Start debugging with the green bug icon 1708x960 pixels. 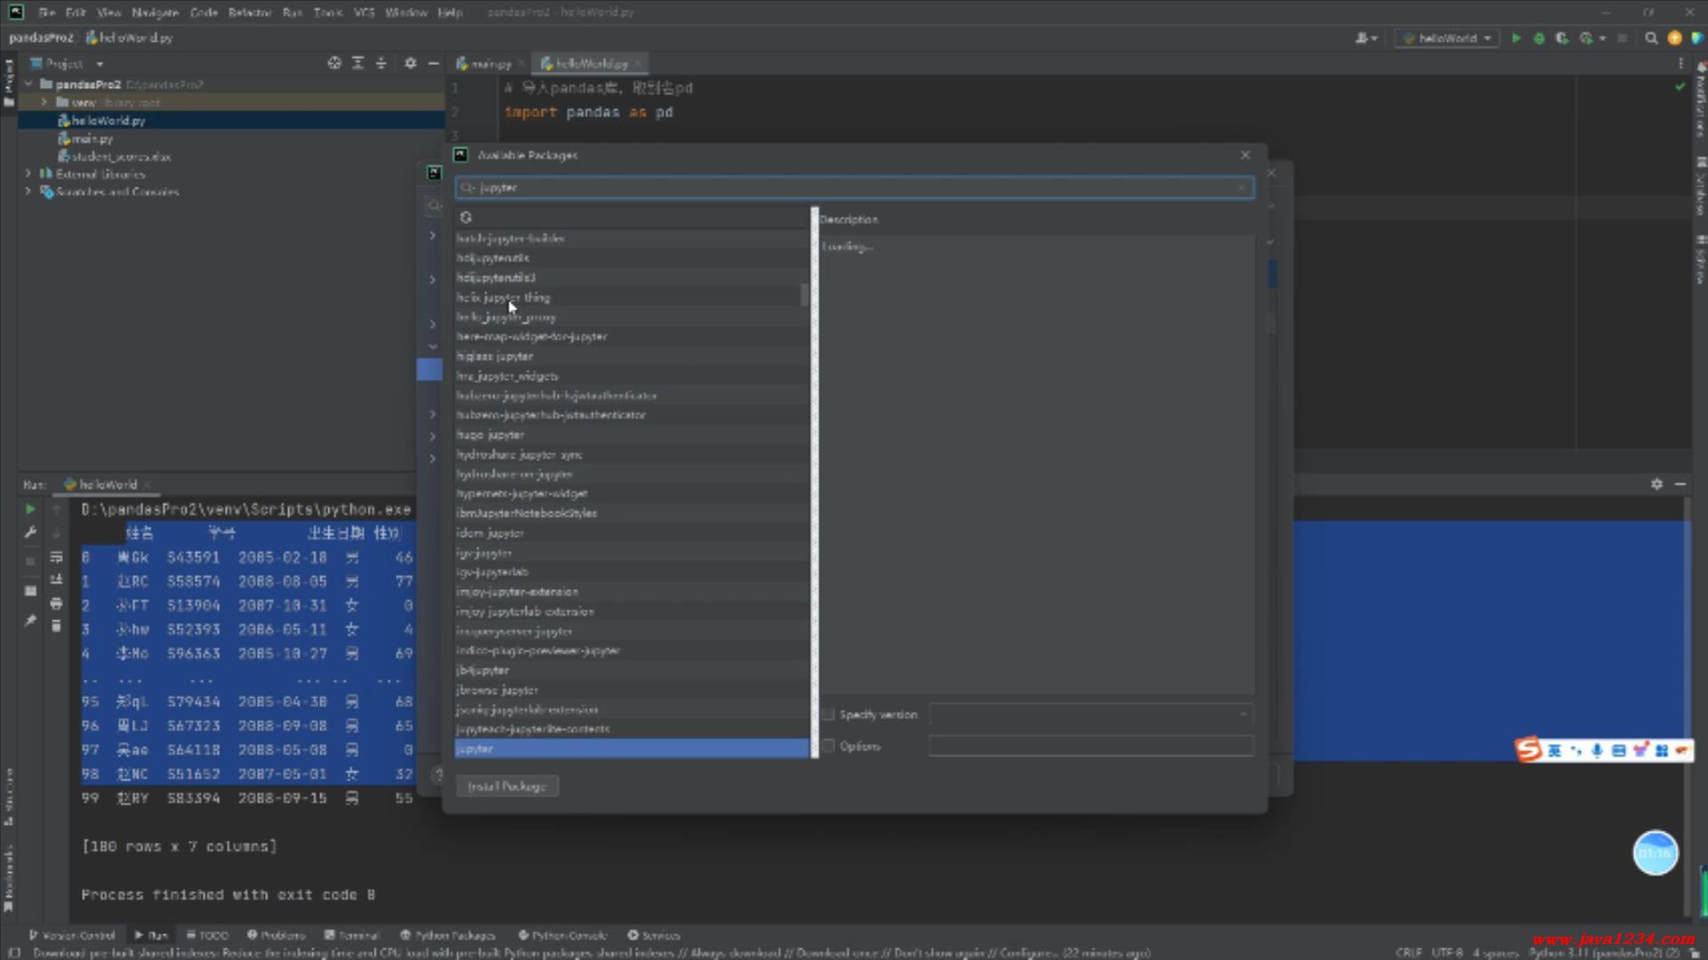(1539, 38)
